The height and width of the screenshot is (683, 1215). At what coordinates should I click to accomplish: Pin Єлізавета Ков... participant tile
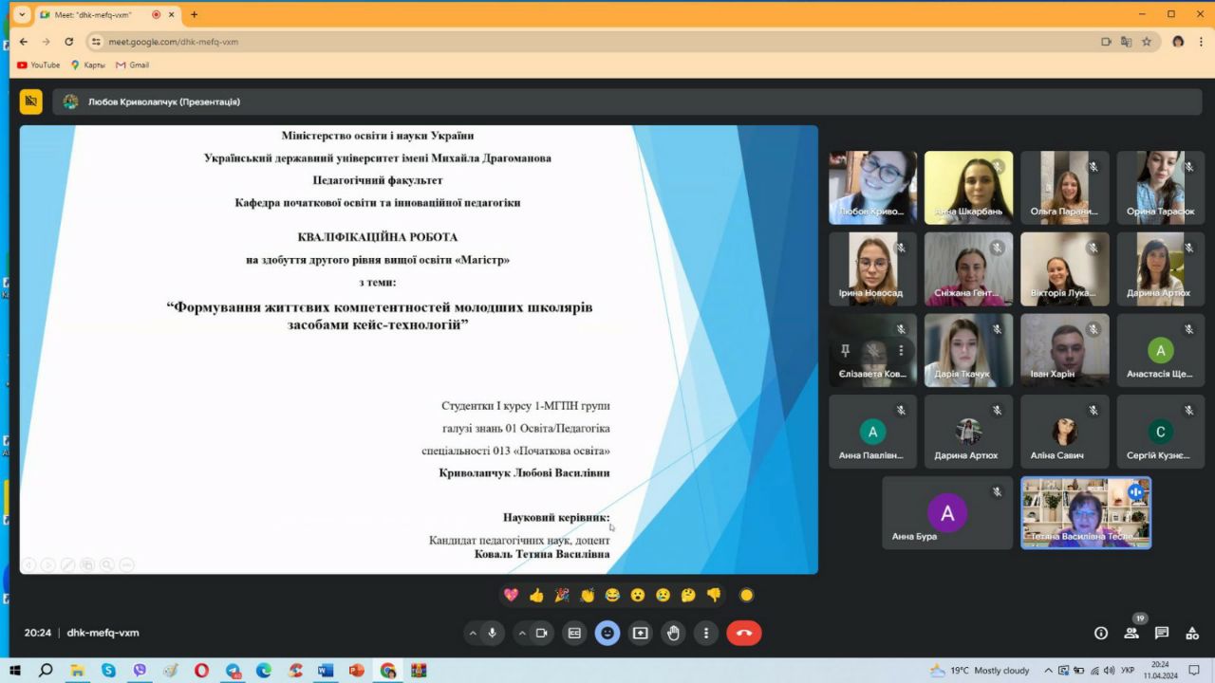[x=845, y=350]
